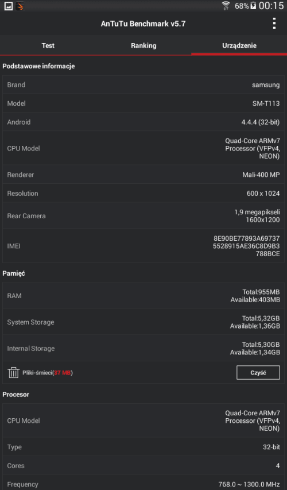
Task: Tap the trash can junk files icon
Action: pyautogui.click(x=13, y=372)
